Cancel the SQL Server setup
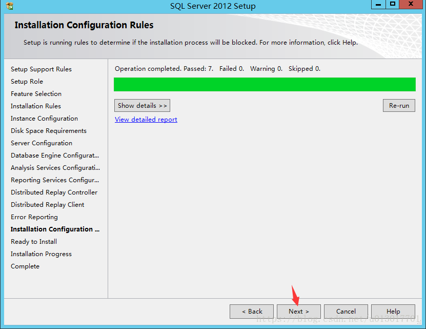 click(346, 312)
